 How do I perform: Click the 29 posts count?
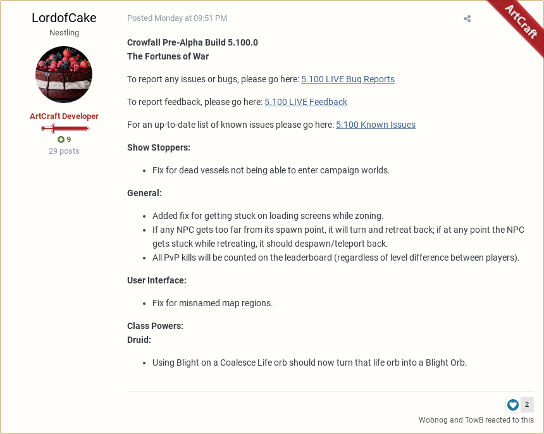[x=64, y=151]
